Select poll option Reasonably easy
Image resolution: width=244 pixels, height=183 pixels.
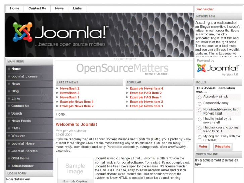pyautogui.click(x=200, y=104)
